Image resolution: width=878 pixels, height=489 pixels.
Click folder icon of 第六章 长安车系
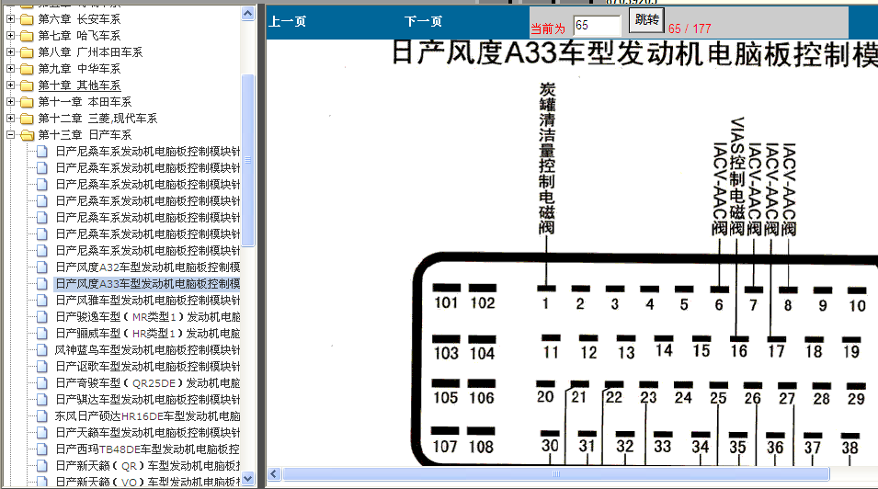coord(27,19)
